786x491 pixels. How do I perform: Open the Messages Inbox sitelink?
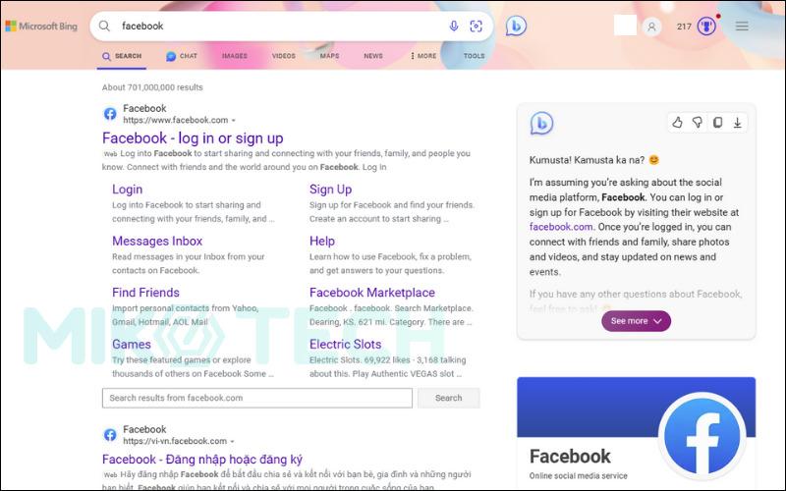157,241
